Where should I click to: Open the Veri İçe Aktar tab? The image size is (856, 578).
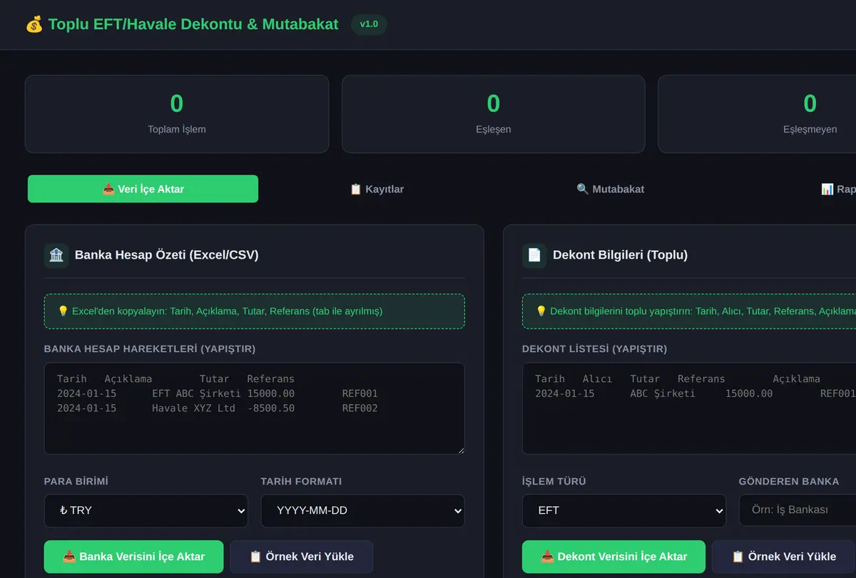(143, 189)
